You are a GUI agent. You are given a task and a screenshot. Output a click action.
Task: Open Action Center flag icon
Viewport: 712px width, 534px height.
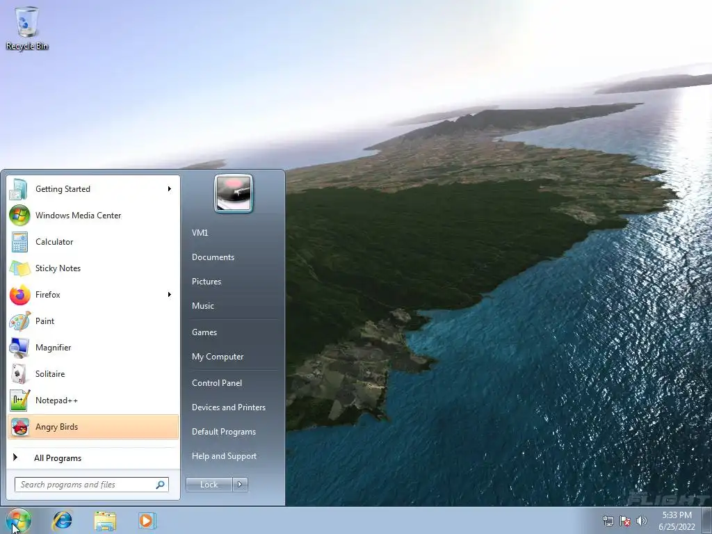625,521
